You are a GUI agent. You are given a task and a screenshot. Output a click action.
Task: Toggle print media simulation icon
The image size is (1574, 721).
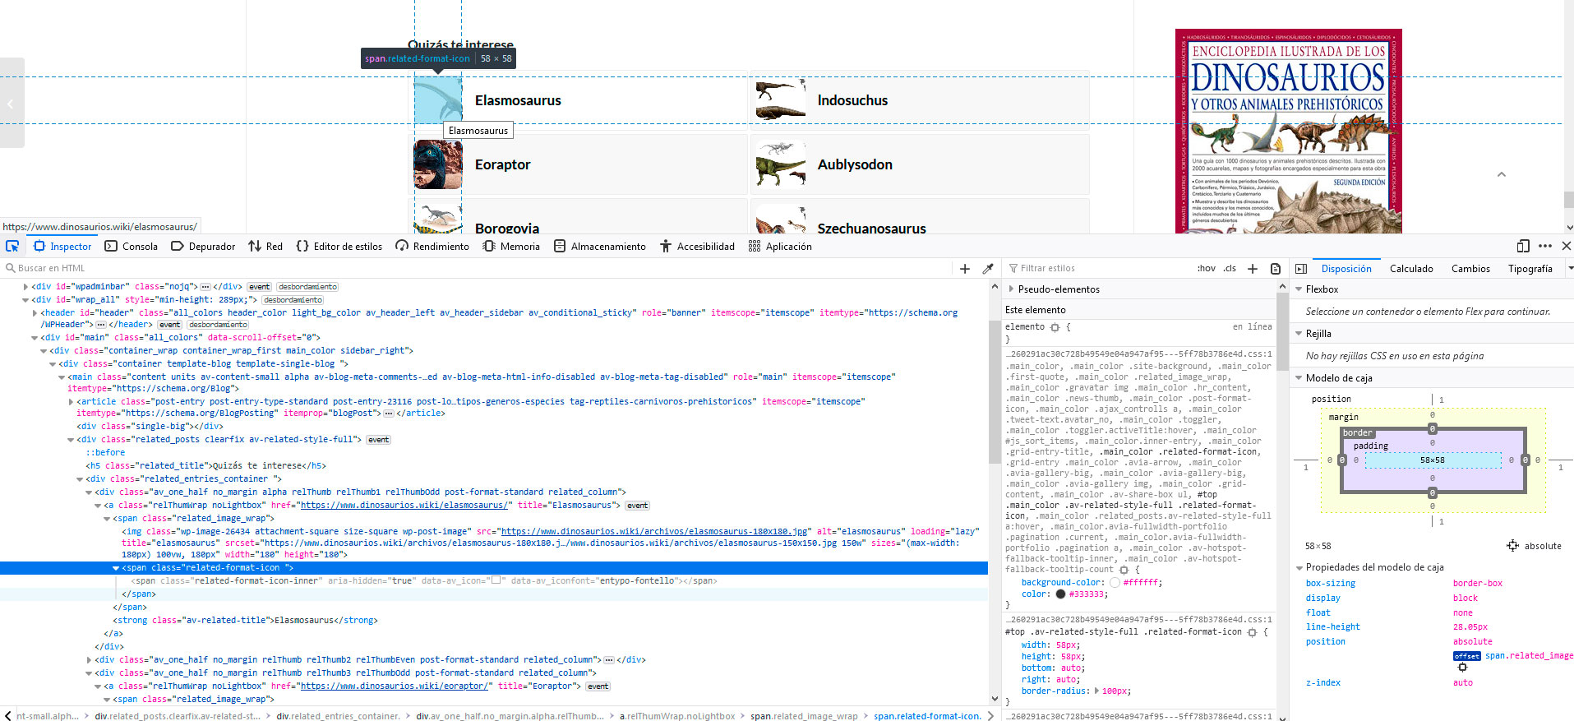pos(1276,268)
